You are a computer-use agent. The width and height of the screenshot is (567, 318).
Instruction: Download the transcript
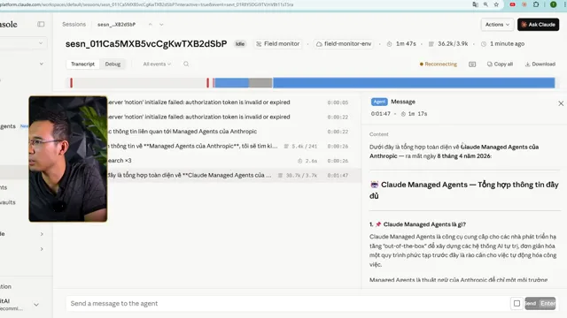pos(540,64)
